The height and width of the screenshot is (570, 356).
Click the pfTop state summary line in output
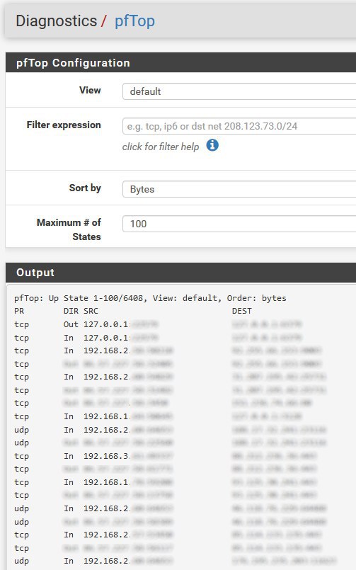(150, 298)
